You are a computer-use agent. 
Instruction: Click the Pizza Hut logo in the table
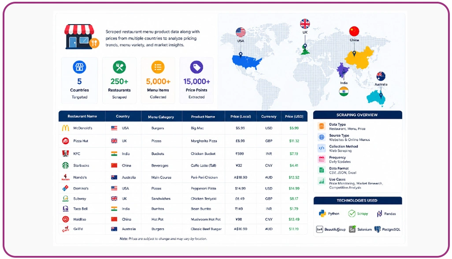click(x=66, y=141)
